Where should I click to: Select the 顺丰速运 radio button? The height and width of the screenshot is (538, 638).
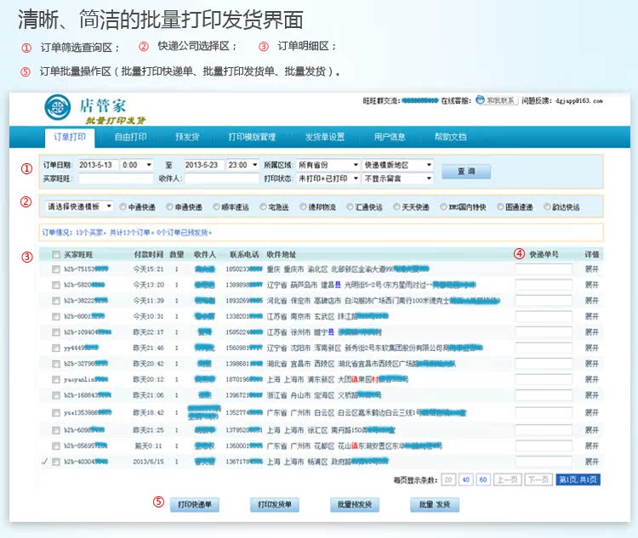click(216, 207)
